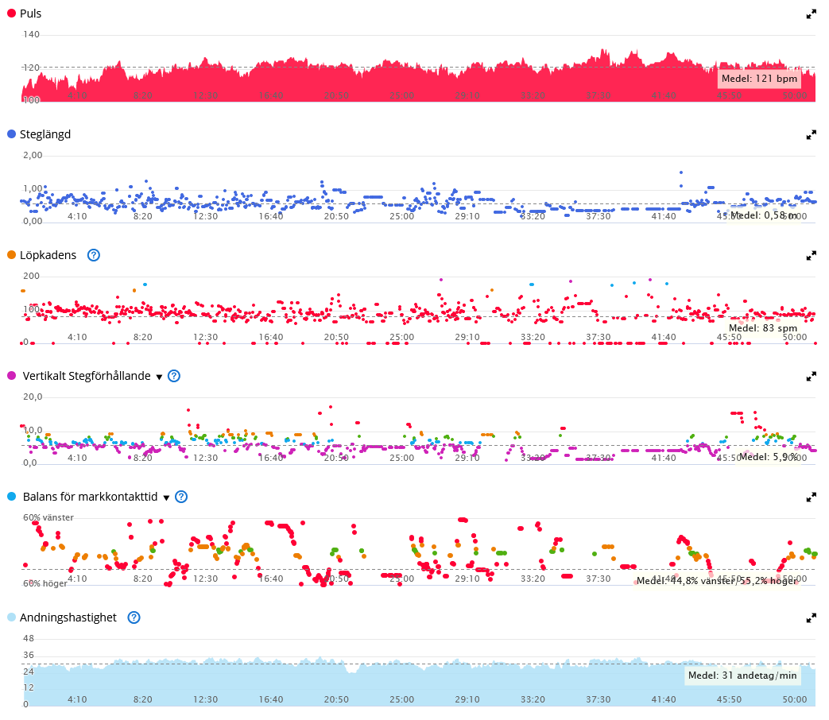
Task: Click the 20,0 axis label in Vertikalt Stegförhållande
Action: 33,397
